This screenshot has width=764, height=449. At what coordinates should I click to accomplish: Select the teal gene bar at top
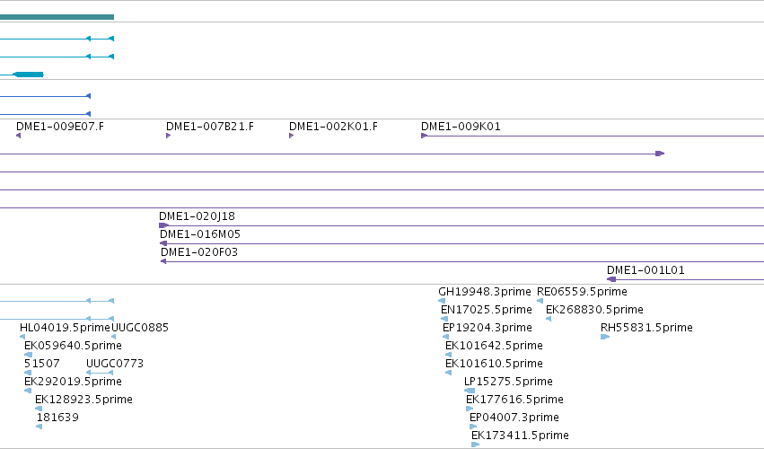pyautogui.click(x=57, y=17)
